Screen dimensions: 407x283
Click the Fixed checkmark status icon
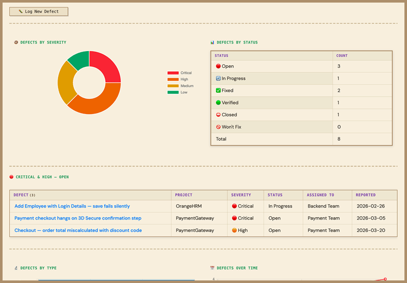tap(218, 90)
